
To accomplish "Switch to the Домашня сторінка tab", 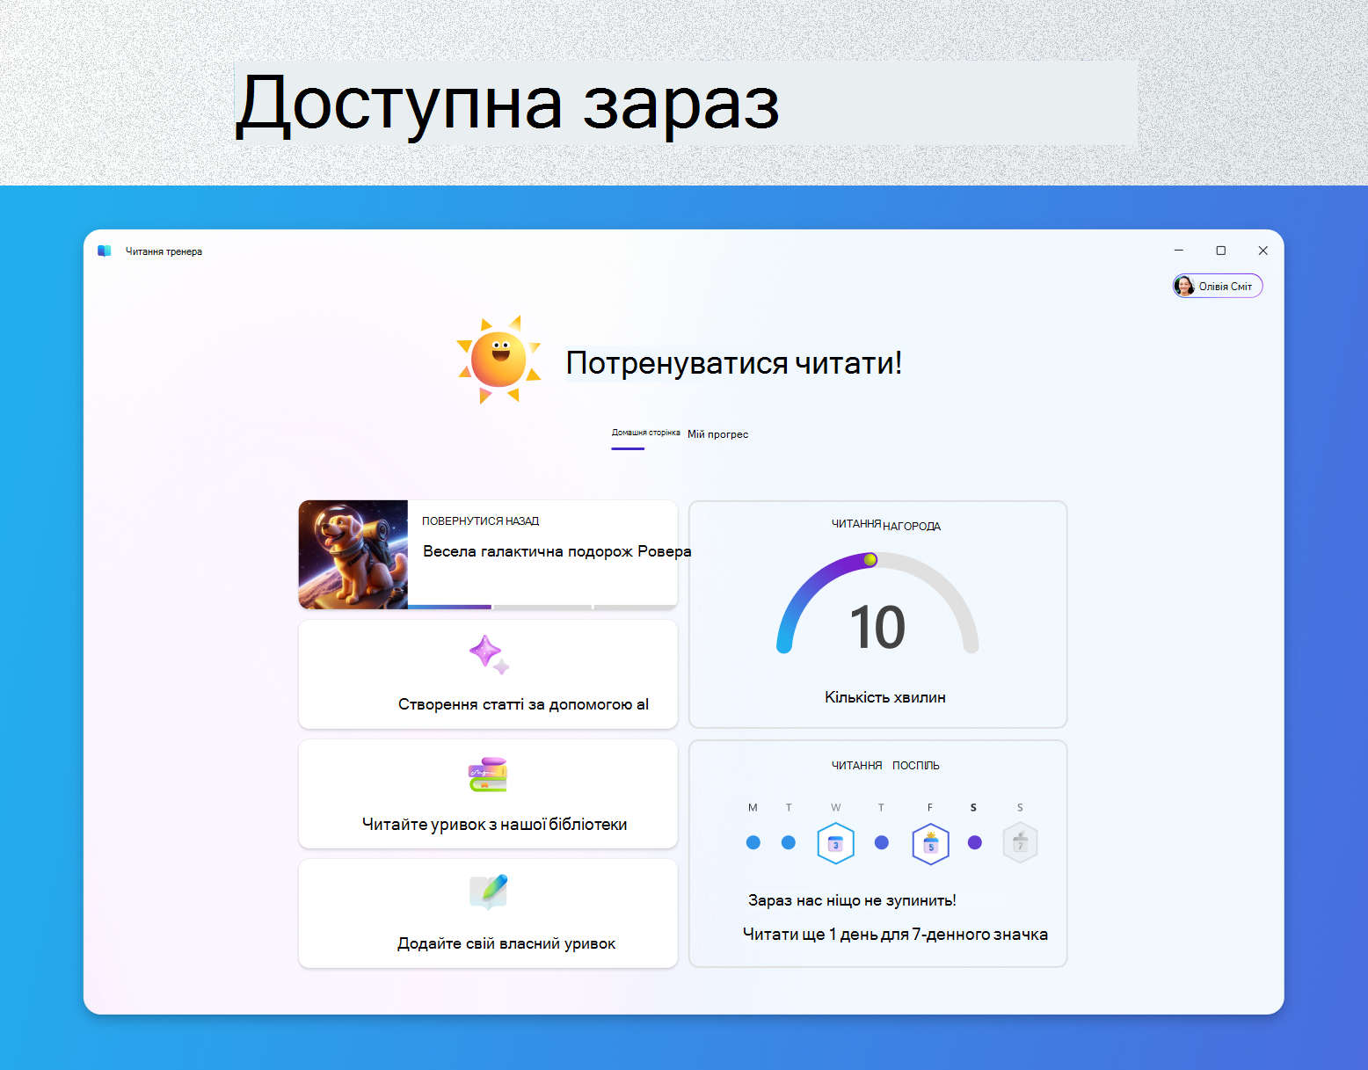I will pyautogui.click(x=645, y=433).
